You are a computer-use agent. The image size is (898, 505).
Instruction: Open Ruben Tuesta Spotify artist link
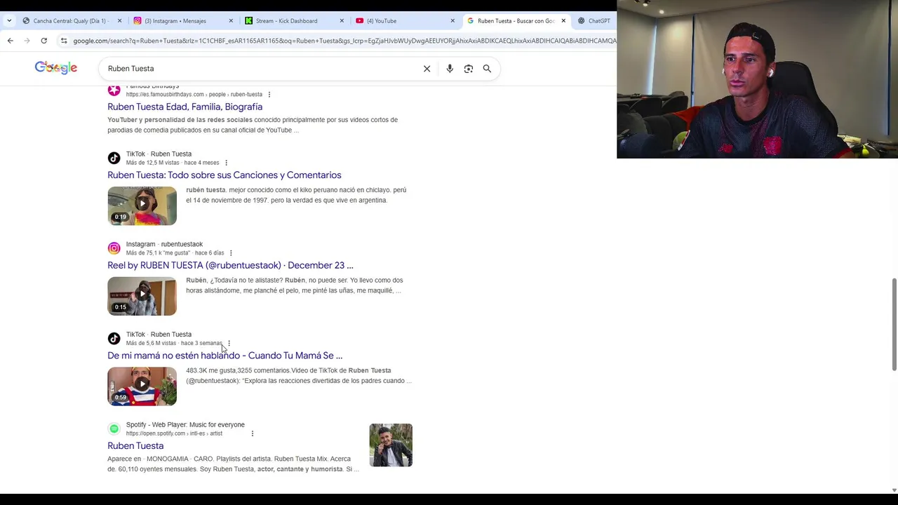pyautogui.click(x=135, y=445)
